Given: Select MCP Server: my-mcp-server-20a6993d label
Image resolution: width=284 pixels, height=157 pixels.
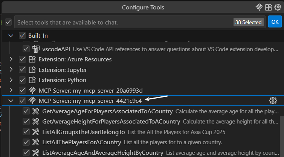Looking at the screenshot, I should point(90,90).
